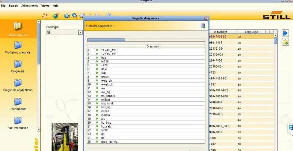Image resolution: width=293 pixels, height=151 pixels.
Task: Click the lifebuoy support toolbar icon
Action: pos(45,16)
